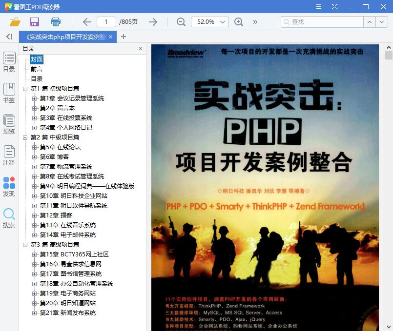This screenshot has width=393, height=331.
Task: Find next search result down arrow
Action: coord(381,22)
